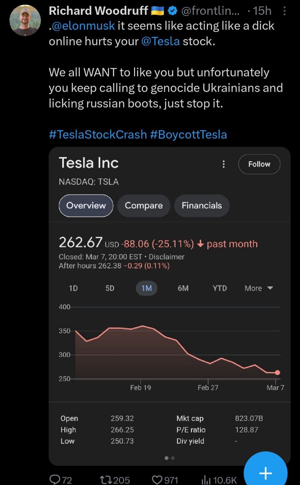Viewport: 300px width, 485px height.
Task: Open the #TeslaStockCrash hashtag
Action: [98, 134]
